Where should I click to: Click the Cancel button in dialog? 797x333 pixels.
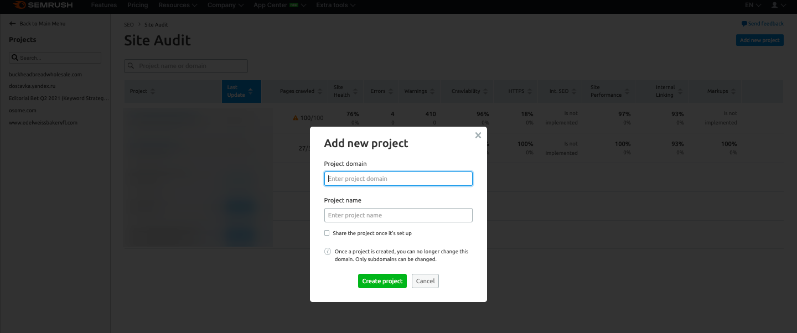pos(425,281)
